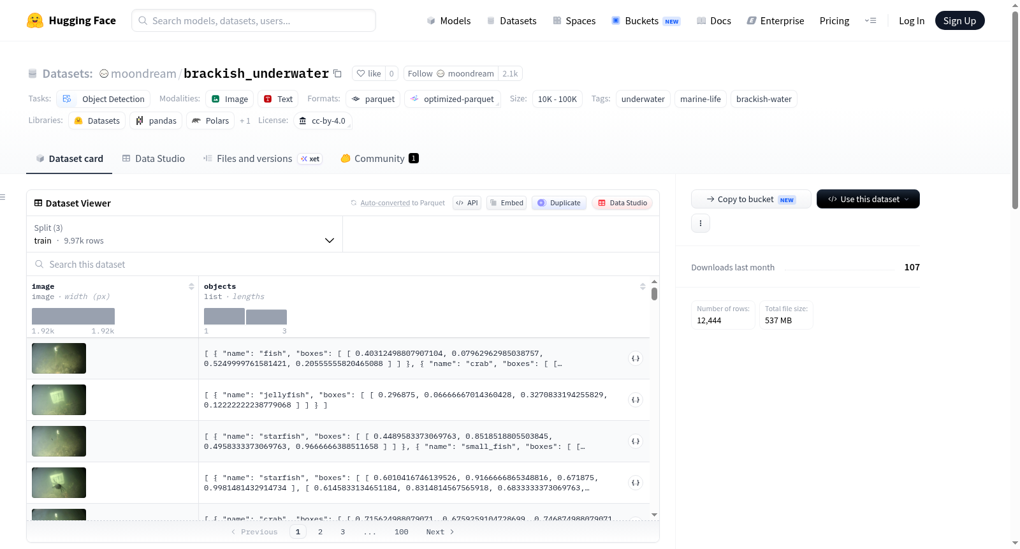Expand JSON for the starfish small_fish row
Image resolution: width=1020 pixels, height=549 pixels.
click(x=636, y=441)
